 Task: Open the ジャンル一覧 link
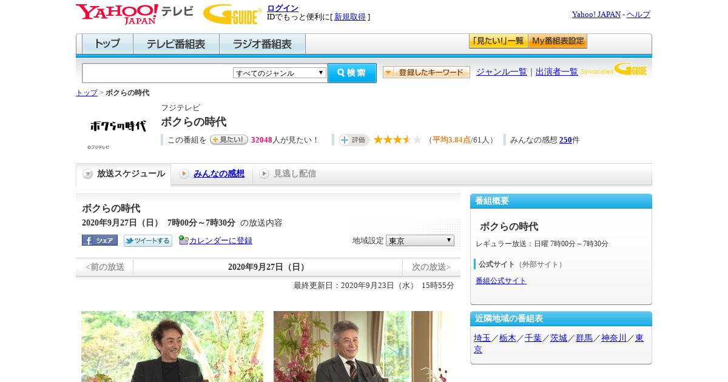click(x=502, y=72)
